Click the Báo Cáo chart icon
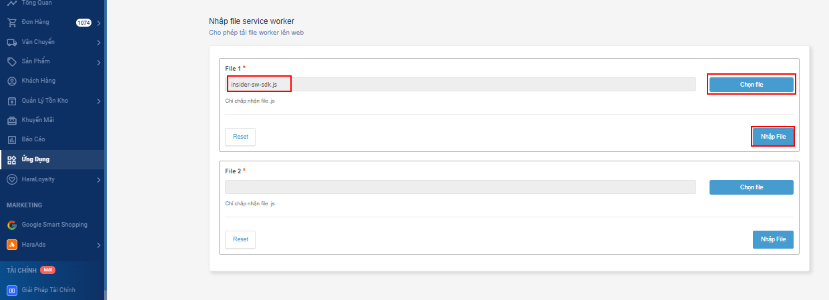 tap(11, 140)
